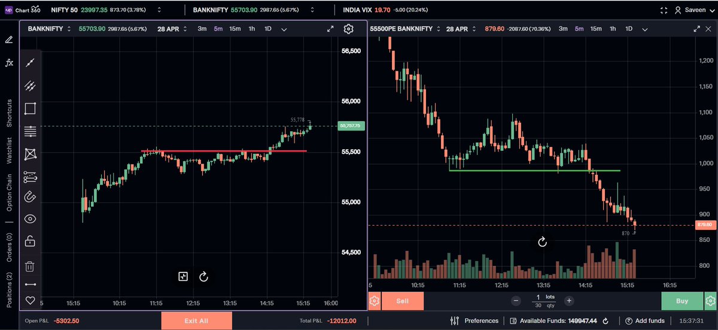Select the Gann box pattern tool
718x330 pixels.
pyautogui.click(x=30, y=154)
